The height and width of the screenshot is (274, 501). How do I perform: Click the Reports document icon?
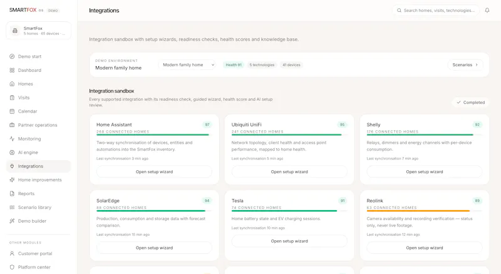(12, 193)
